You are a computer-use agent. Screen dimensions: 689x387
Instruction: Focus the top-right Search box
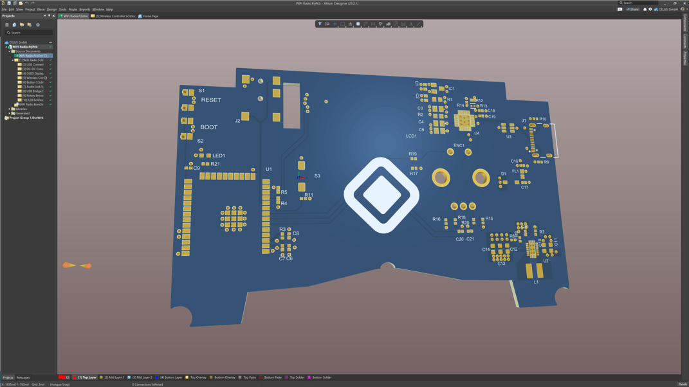pyautogui.click(x=638, y=3)
